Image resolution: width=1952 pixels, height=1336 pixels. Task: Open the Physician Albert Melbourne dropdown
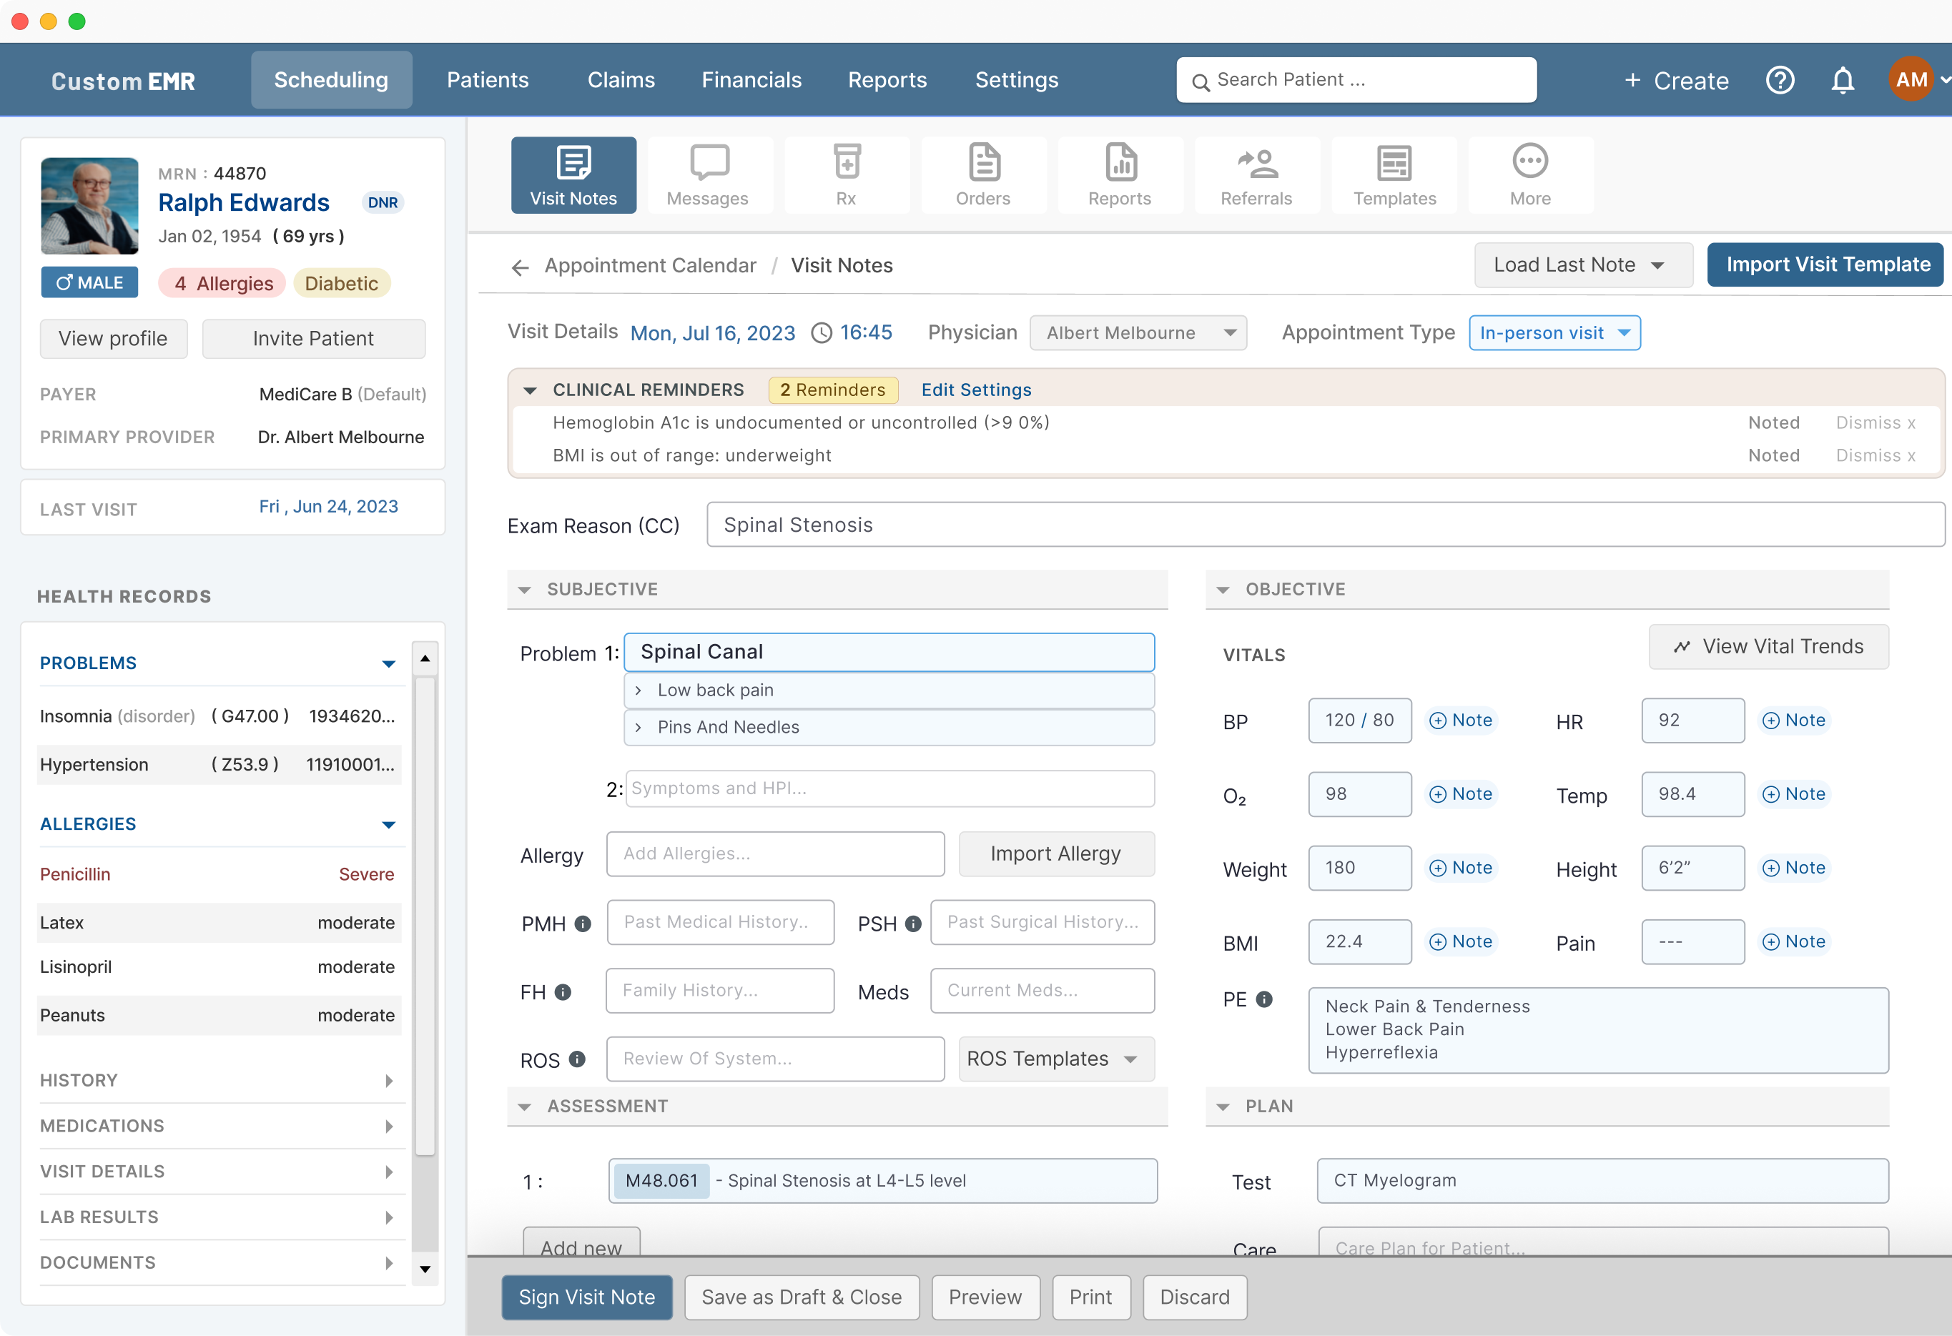click(x=1138, y=332)
